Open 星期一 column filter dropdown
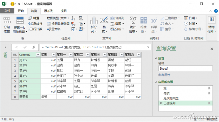This screenshot has height=122, width=219. pos(71,55)
